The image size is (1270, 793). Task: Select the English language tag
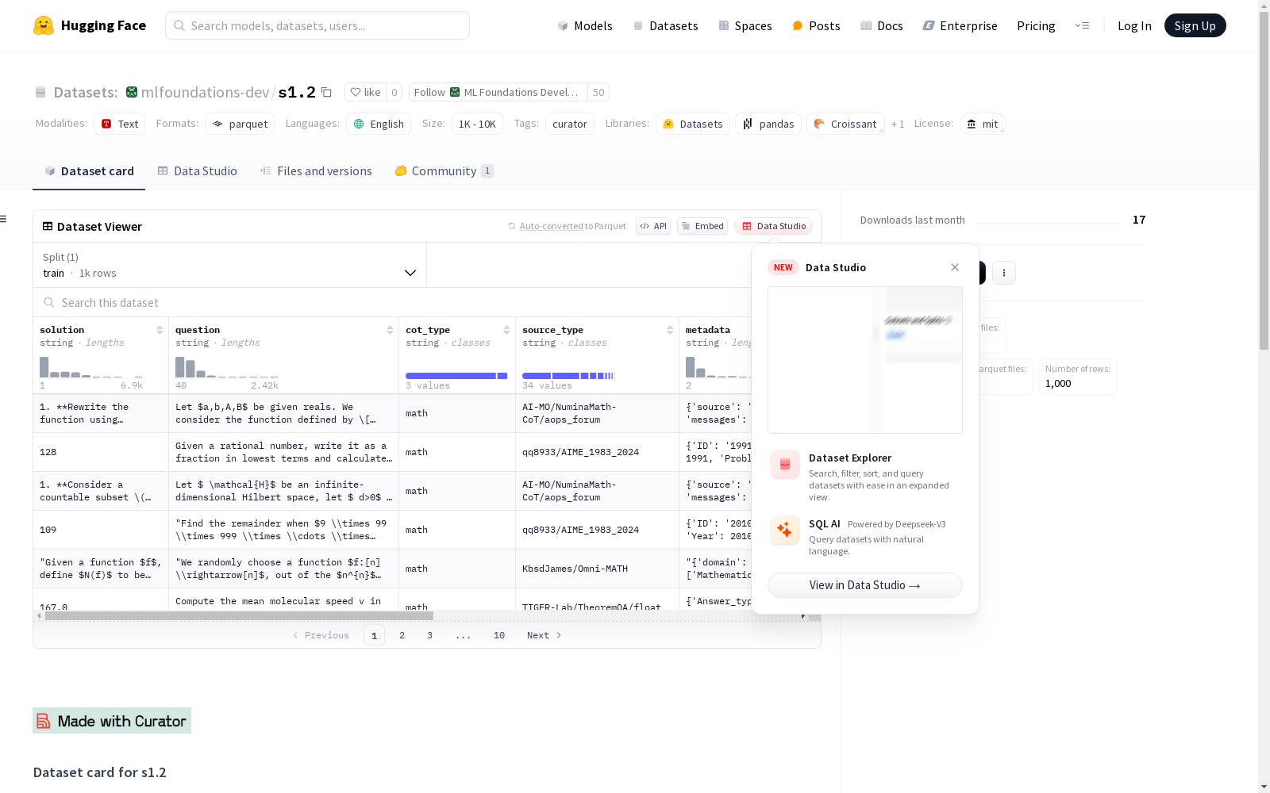(379, 124)
